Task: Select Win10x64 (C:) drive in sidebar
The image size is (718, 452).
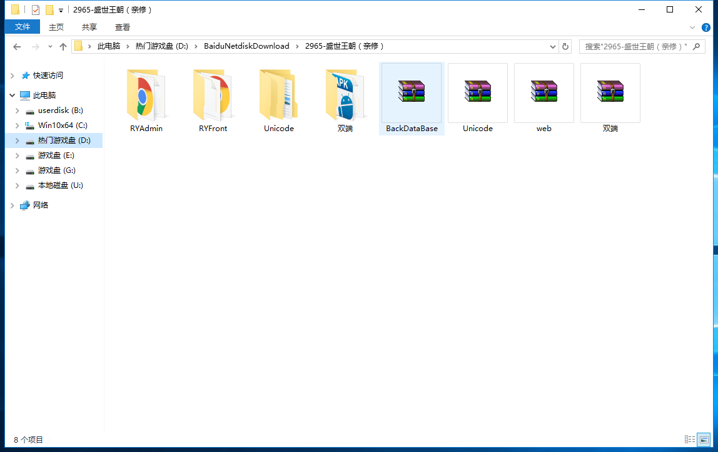Action: point(63,125)
